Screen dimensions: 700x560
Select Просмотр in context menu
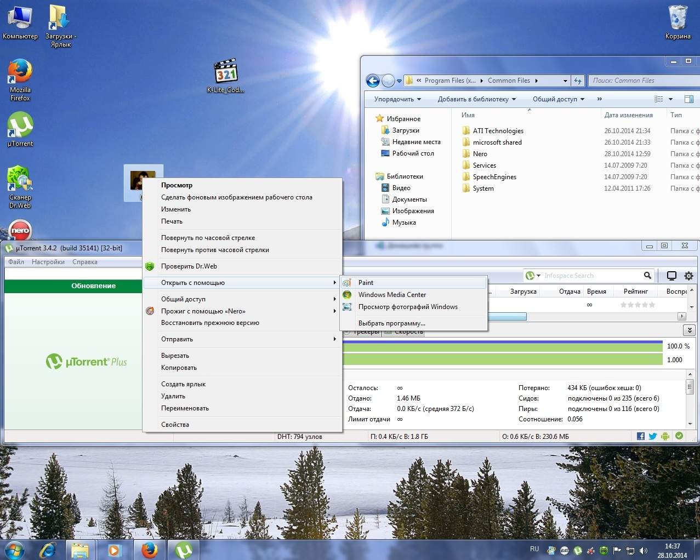coord(242,185)
